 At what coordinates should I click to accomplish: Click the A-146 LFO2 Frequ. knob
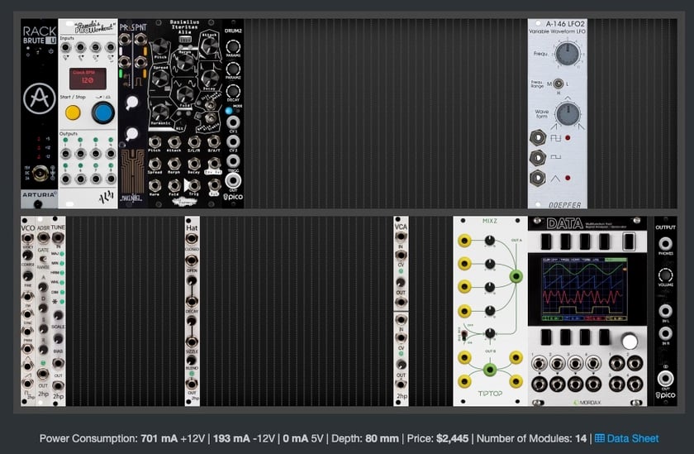(x=568, y=54)
